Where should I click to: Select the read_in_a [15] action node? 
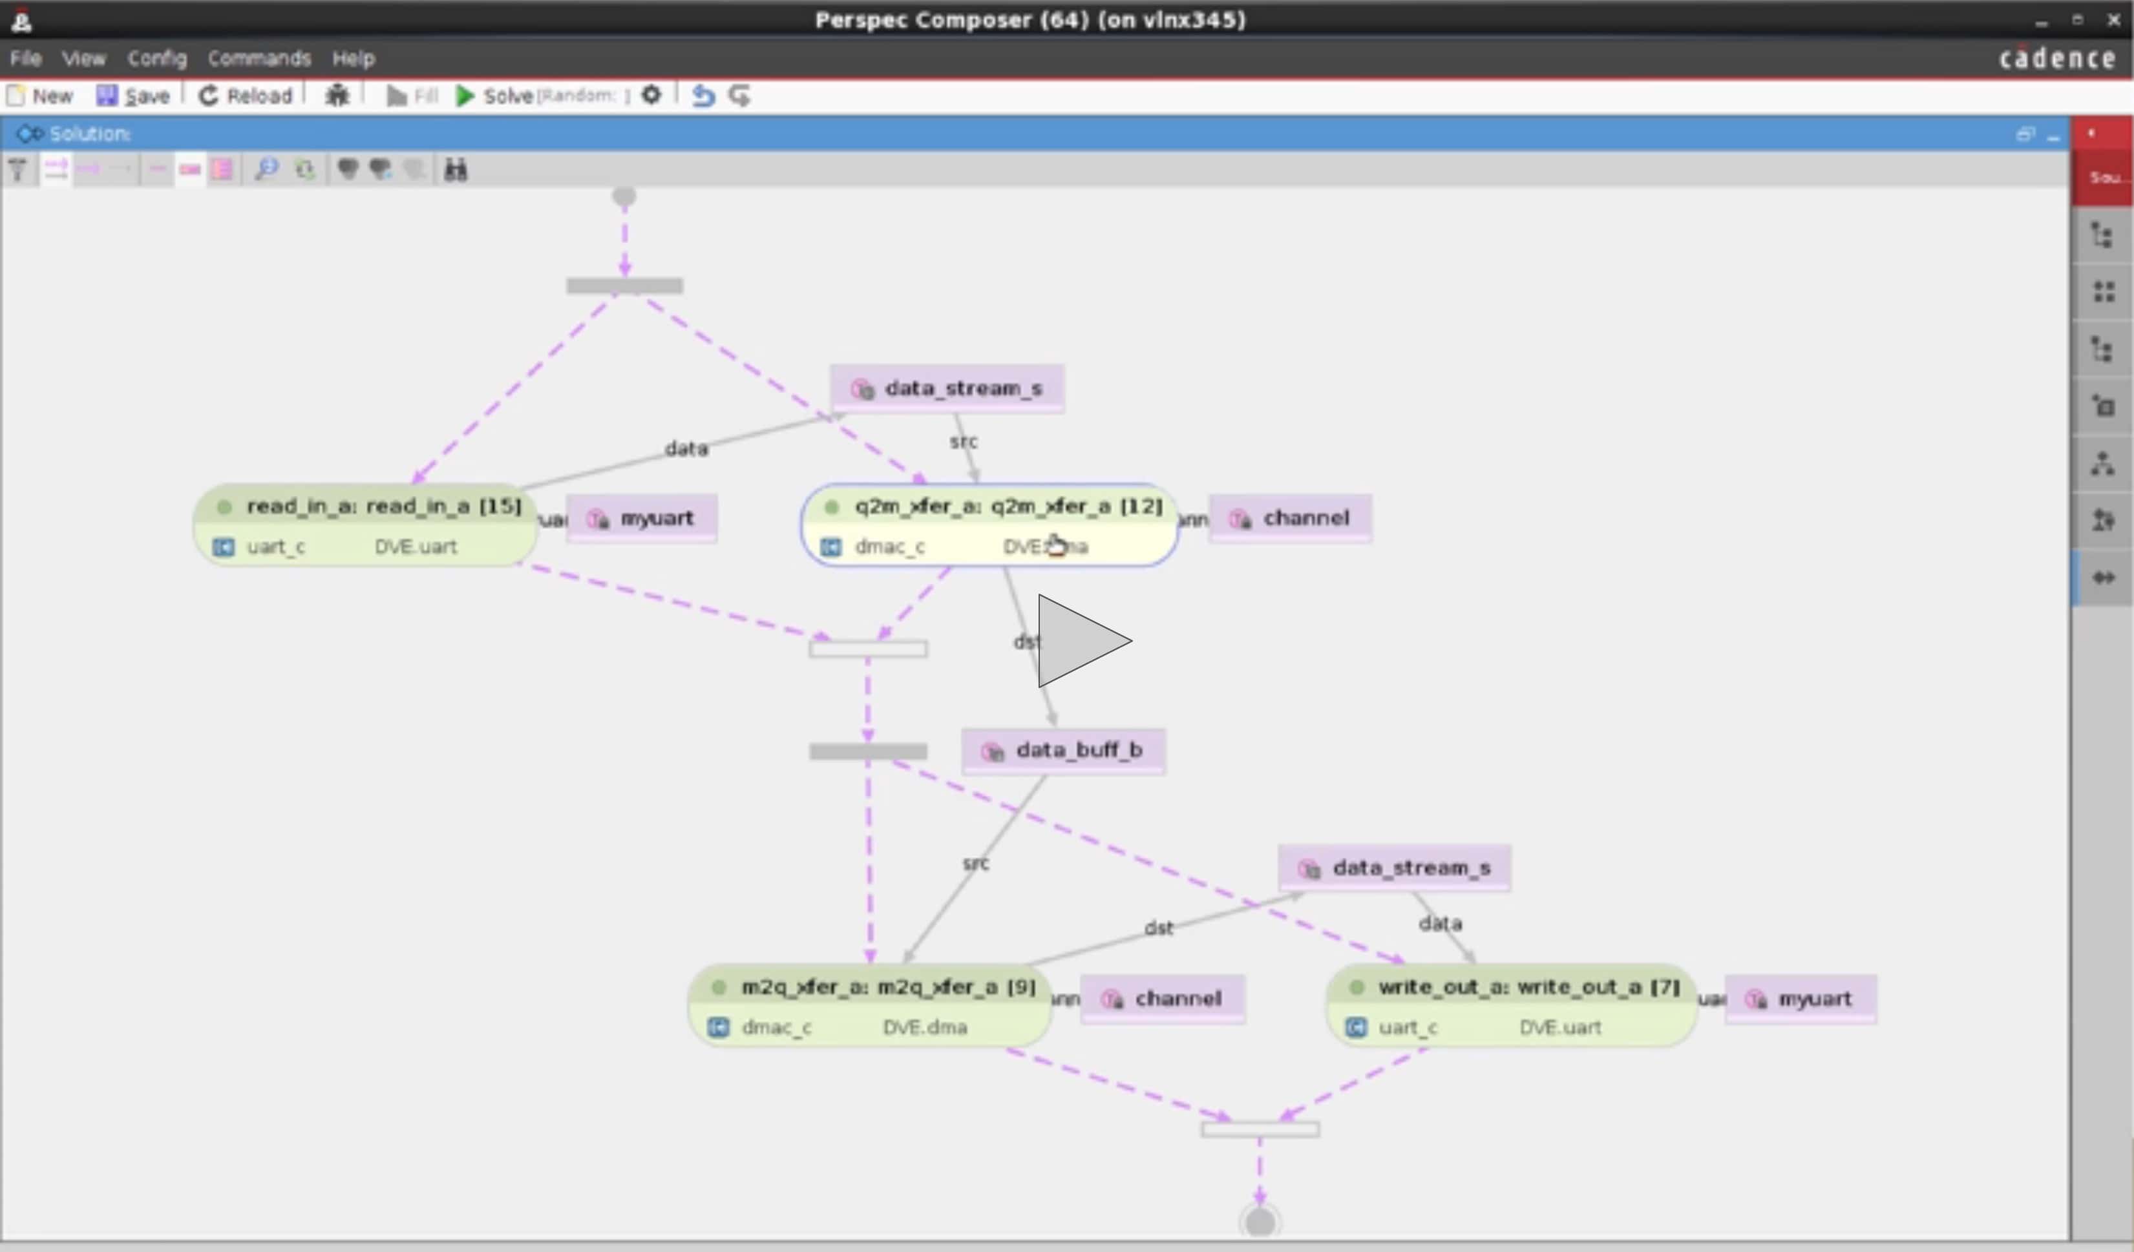click(366, 525)
